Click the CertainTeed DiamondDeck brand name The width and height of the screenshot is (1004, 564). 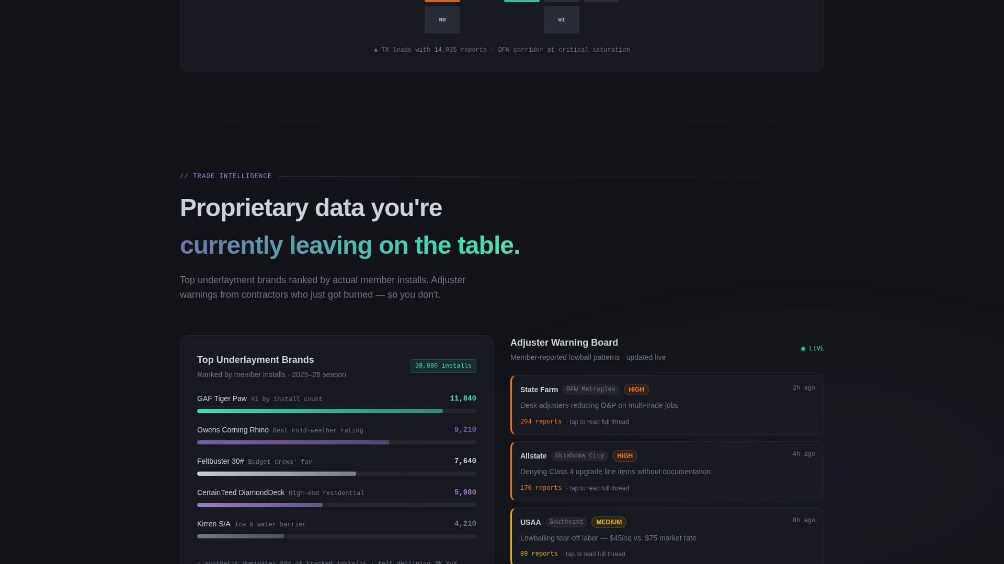coord(241,492)
